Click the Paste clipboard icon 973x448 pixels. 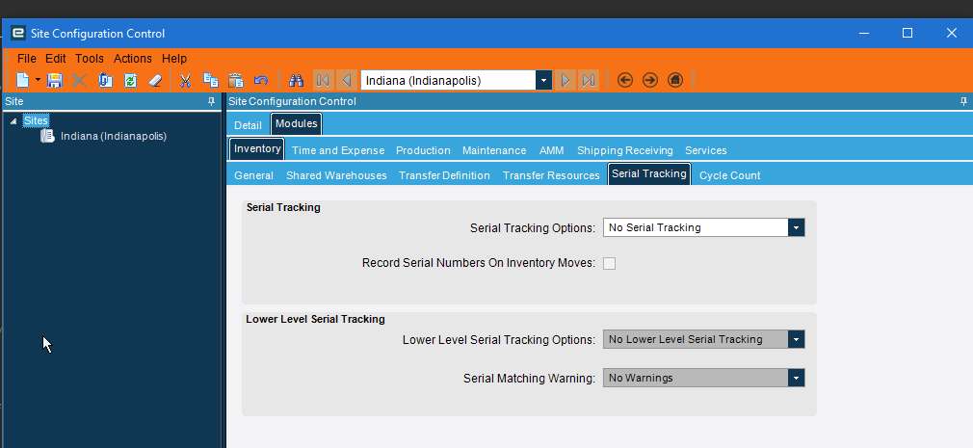[236, 80]
